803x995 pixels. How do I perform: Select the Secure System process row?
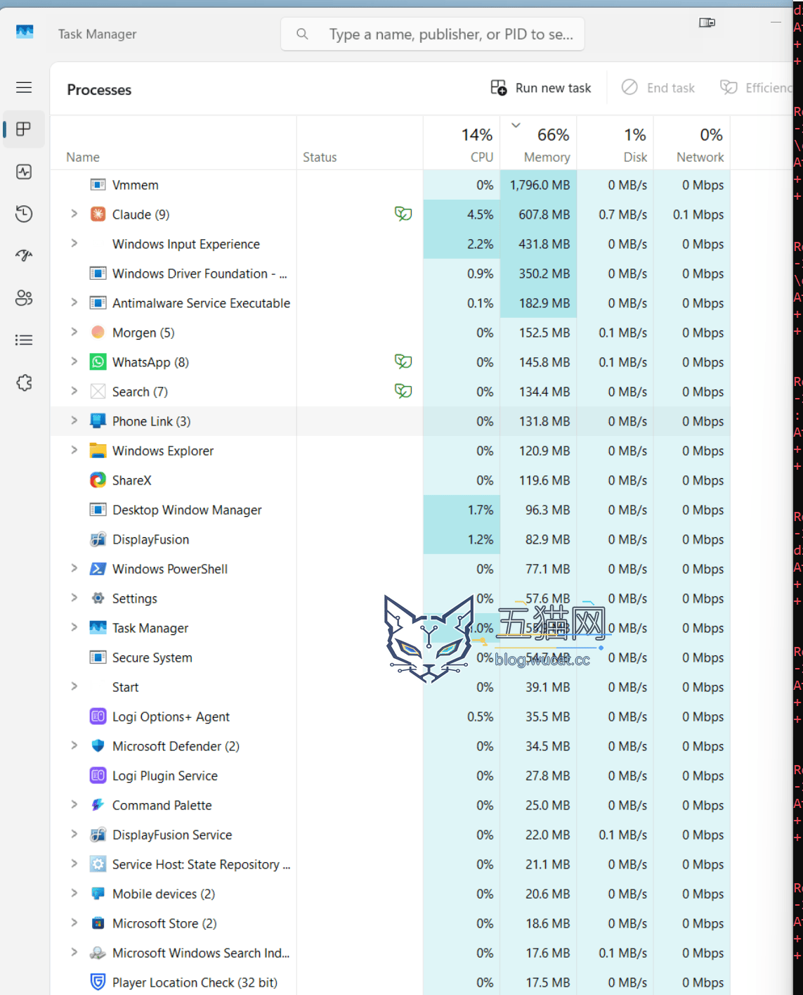pyautogui.click(x=390, y=657)
